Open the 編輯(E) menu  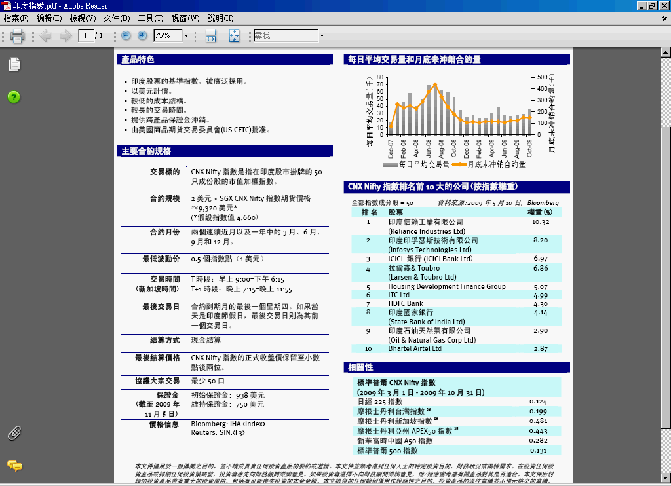click(48, 18)
